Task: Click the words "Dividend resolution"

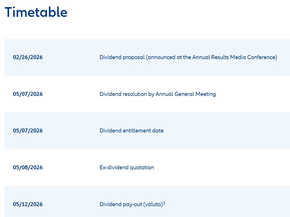Action: click(x=123, y=94)
